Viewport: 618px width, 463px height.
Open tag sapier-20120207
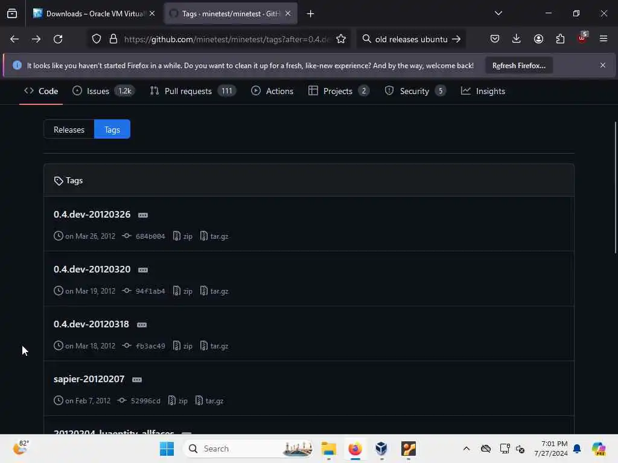(x=89, y=379)
